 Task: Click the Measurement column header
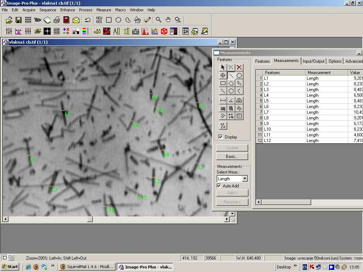[326, 73]
